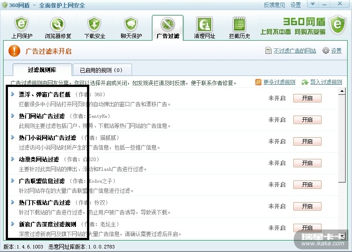Expand the 热门网站广告过滤 rule arrow

12,116
